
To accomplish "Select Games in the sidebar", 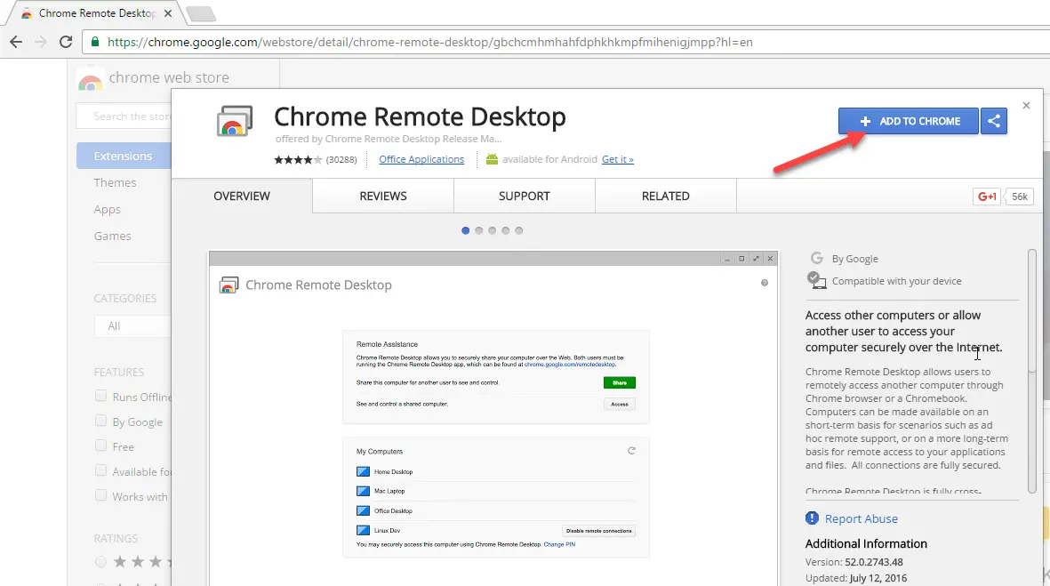I will click(x=113, y=236).
